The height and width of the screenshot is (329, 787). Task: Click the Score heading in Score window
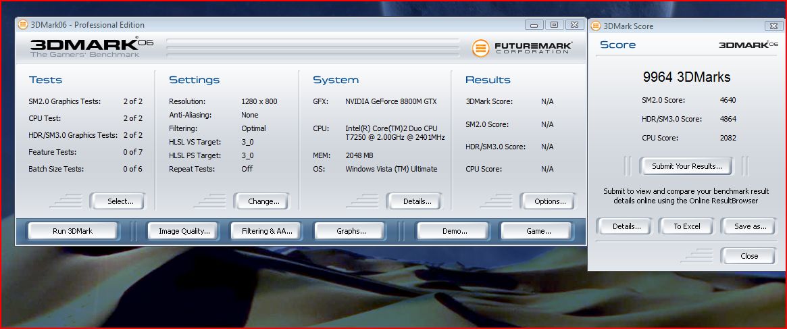tap(618, 45)
